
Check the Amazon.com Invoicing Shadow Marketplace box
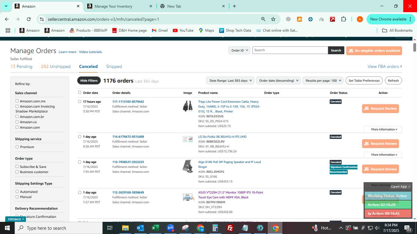pos(17,106)
